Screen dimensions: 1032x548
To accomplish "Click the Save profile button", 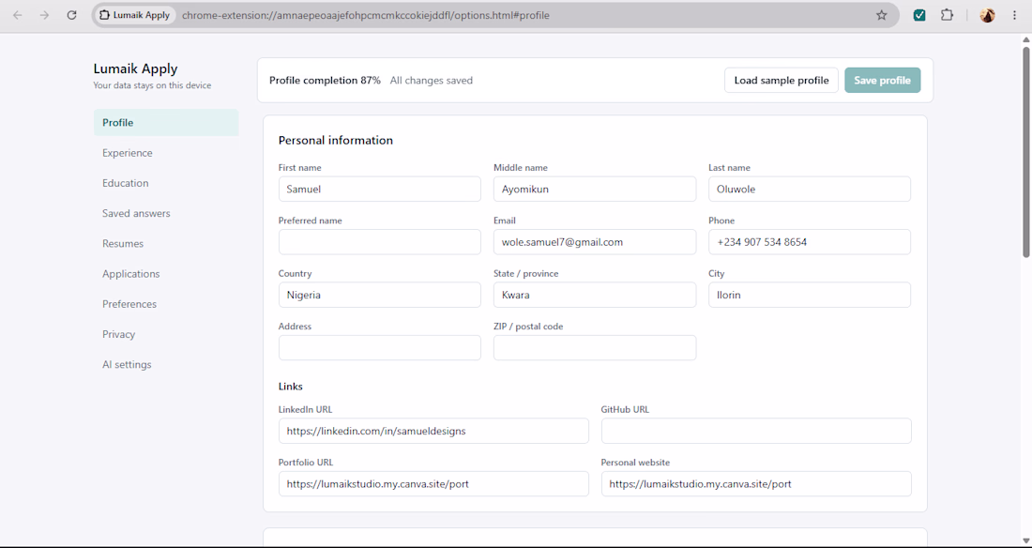I will (883, 81).
